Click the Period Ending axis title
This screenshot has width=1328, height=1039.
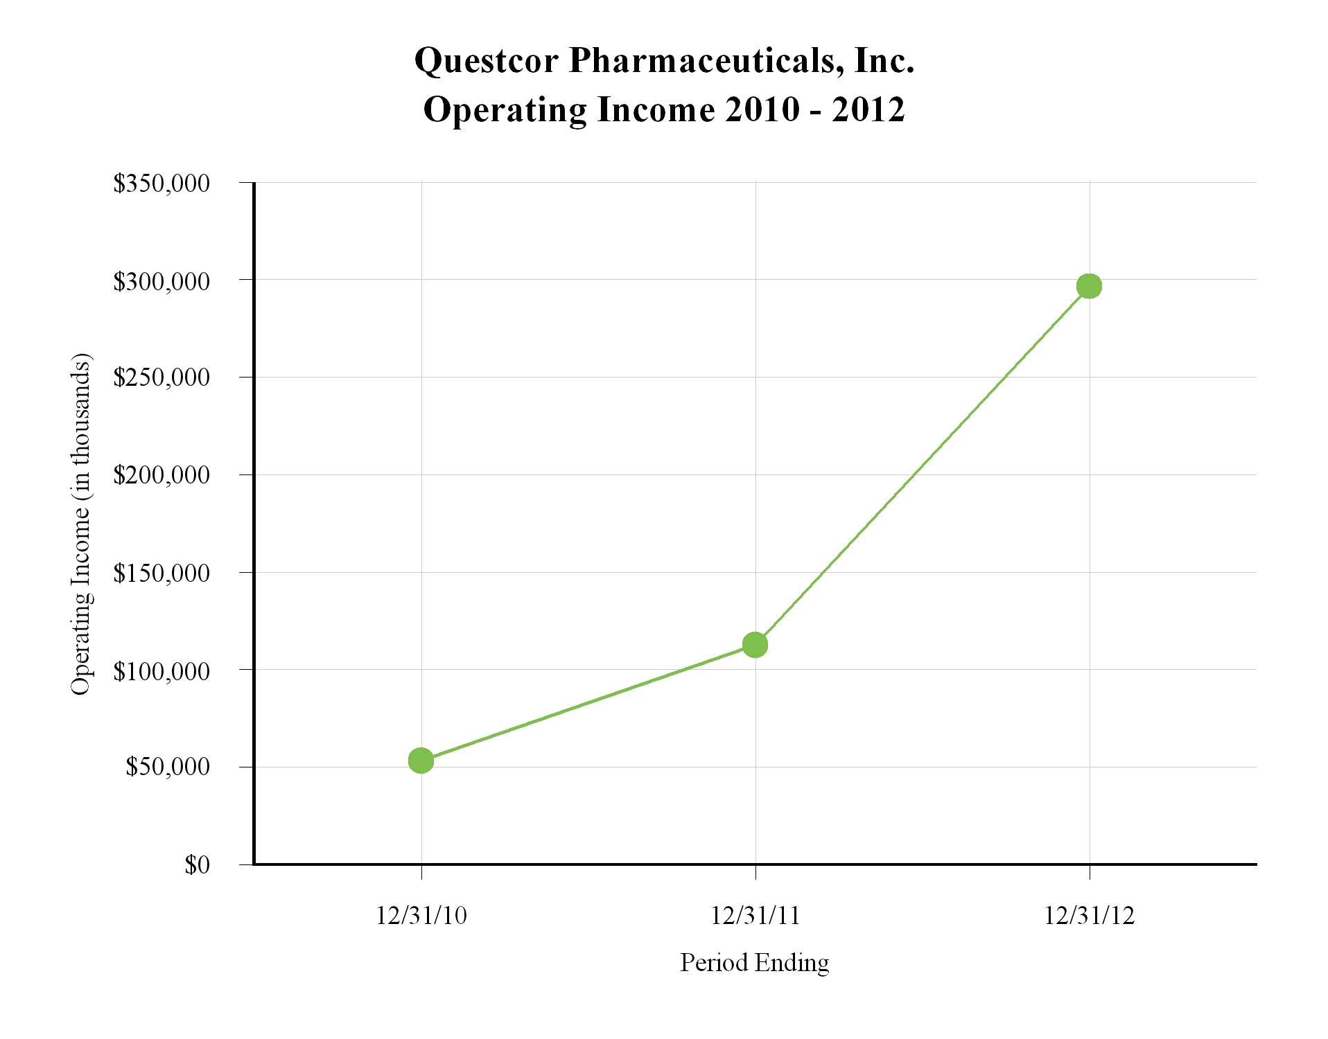pos(754,963)
